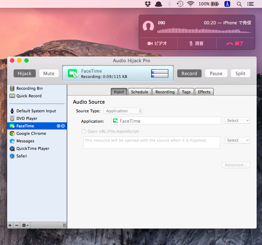
Task: Switch to the Effects tab
Action: (204, 92)
